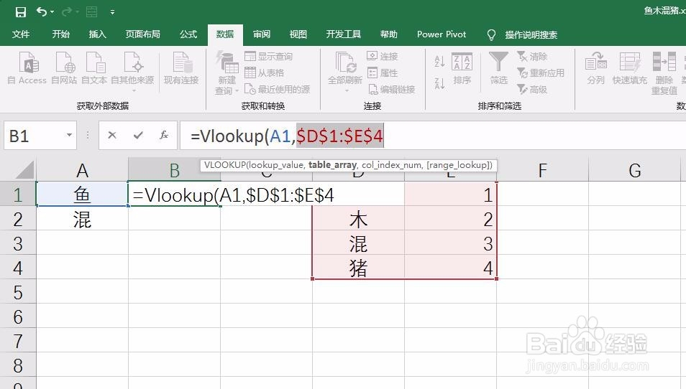The image size is (686, 389).
Task: Click the Undo arrow icon
Action: coord(41,11)
